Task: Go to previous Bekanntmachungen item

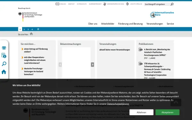Action: click(60, 65)
